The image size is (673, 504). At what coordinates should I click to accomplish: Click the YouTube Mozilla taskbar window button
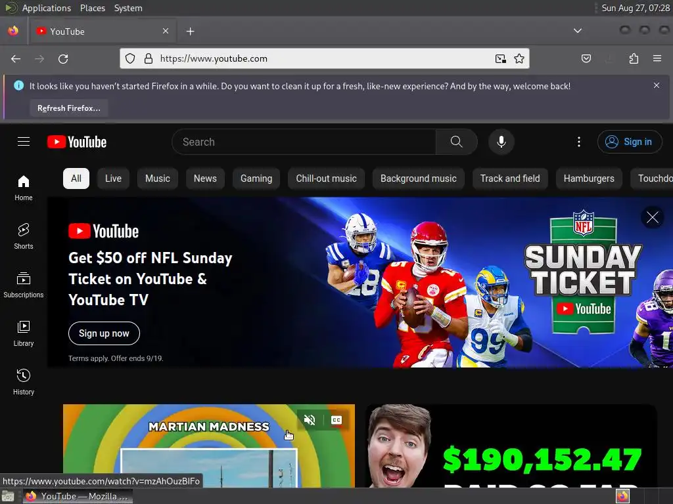[78, 496]
